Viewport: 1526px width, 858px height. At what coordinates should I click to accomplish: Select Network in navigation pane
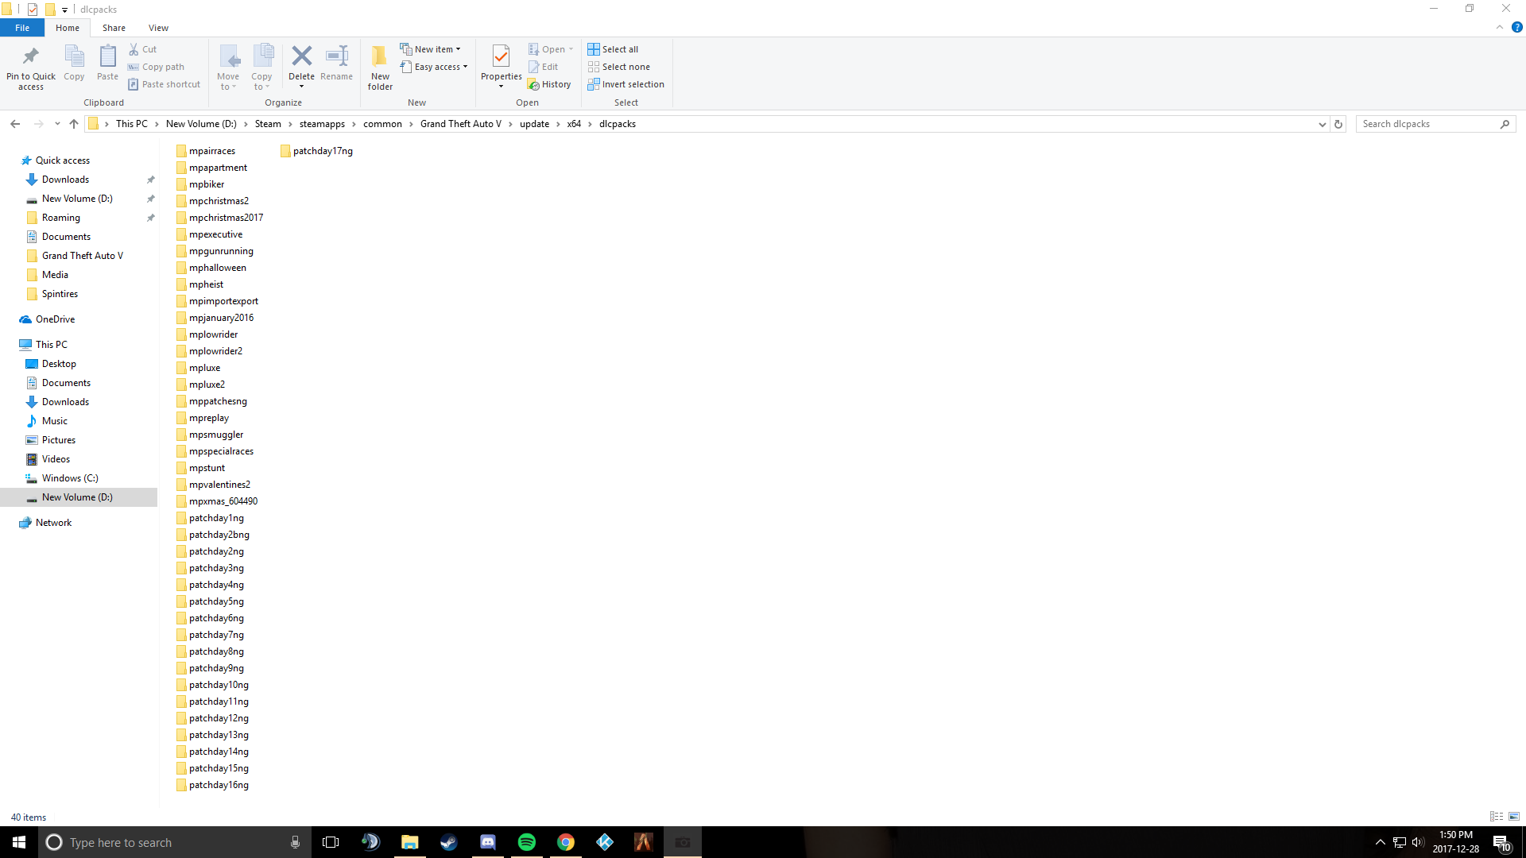(x=53, y=523)
